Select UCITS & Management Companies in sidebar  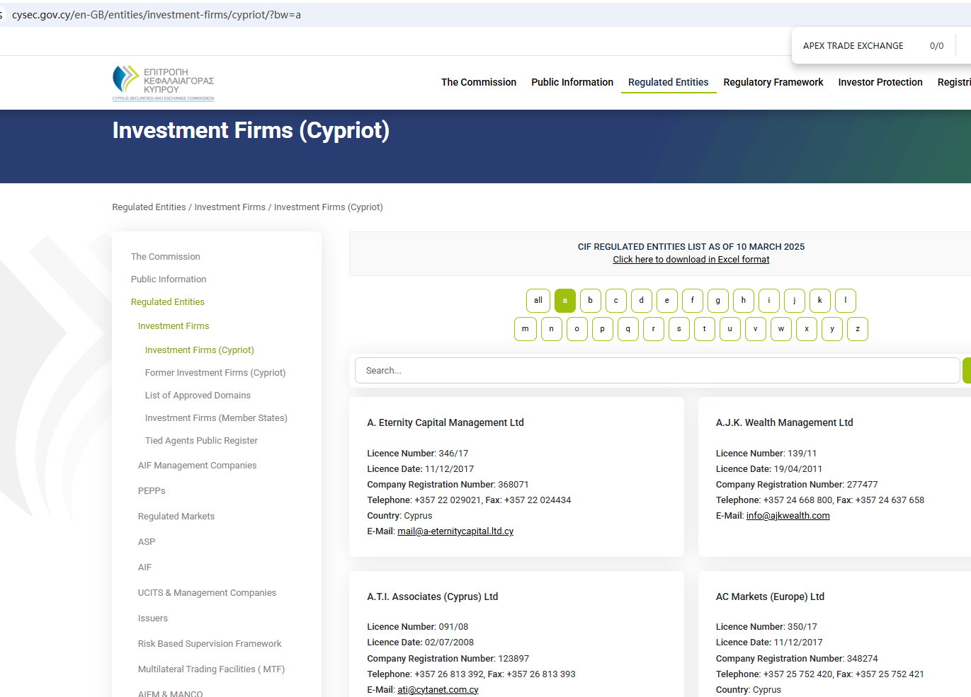(207, 593)
